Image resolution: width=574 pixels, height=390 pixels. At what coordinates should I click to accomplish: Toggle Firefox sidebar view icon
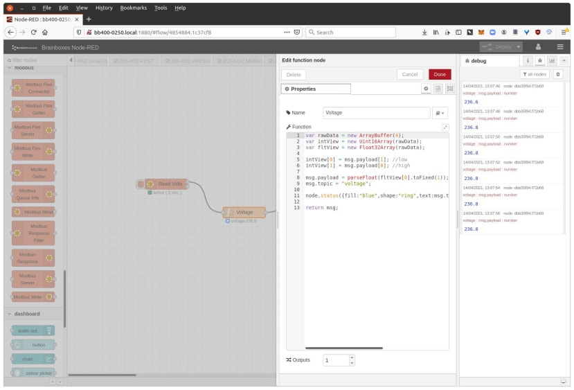(458, 33)
